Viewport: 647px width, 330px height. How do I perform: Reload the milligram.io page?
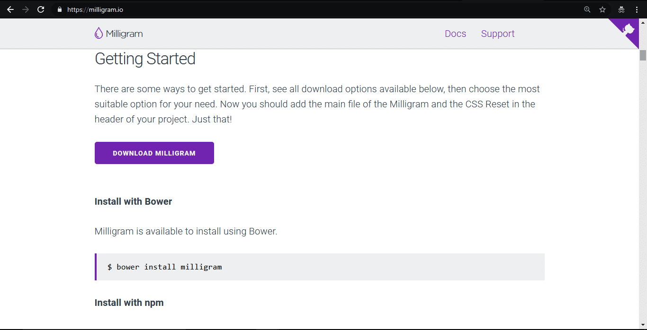click(41, 9)
